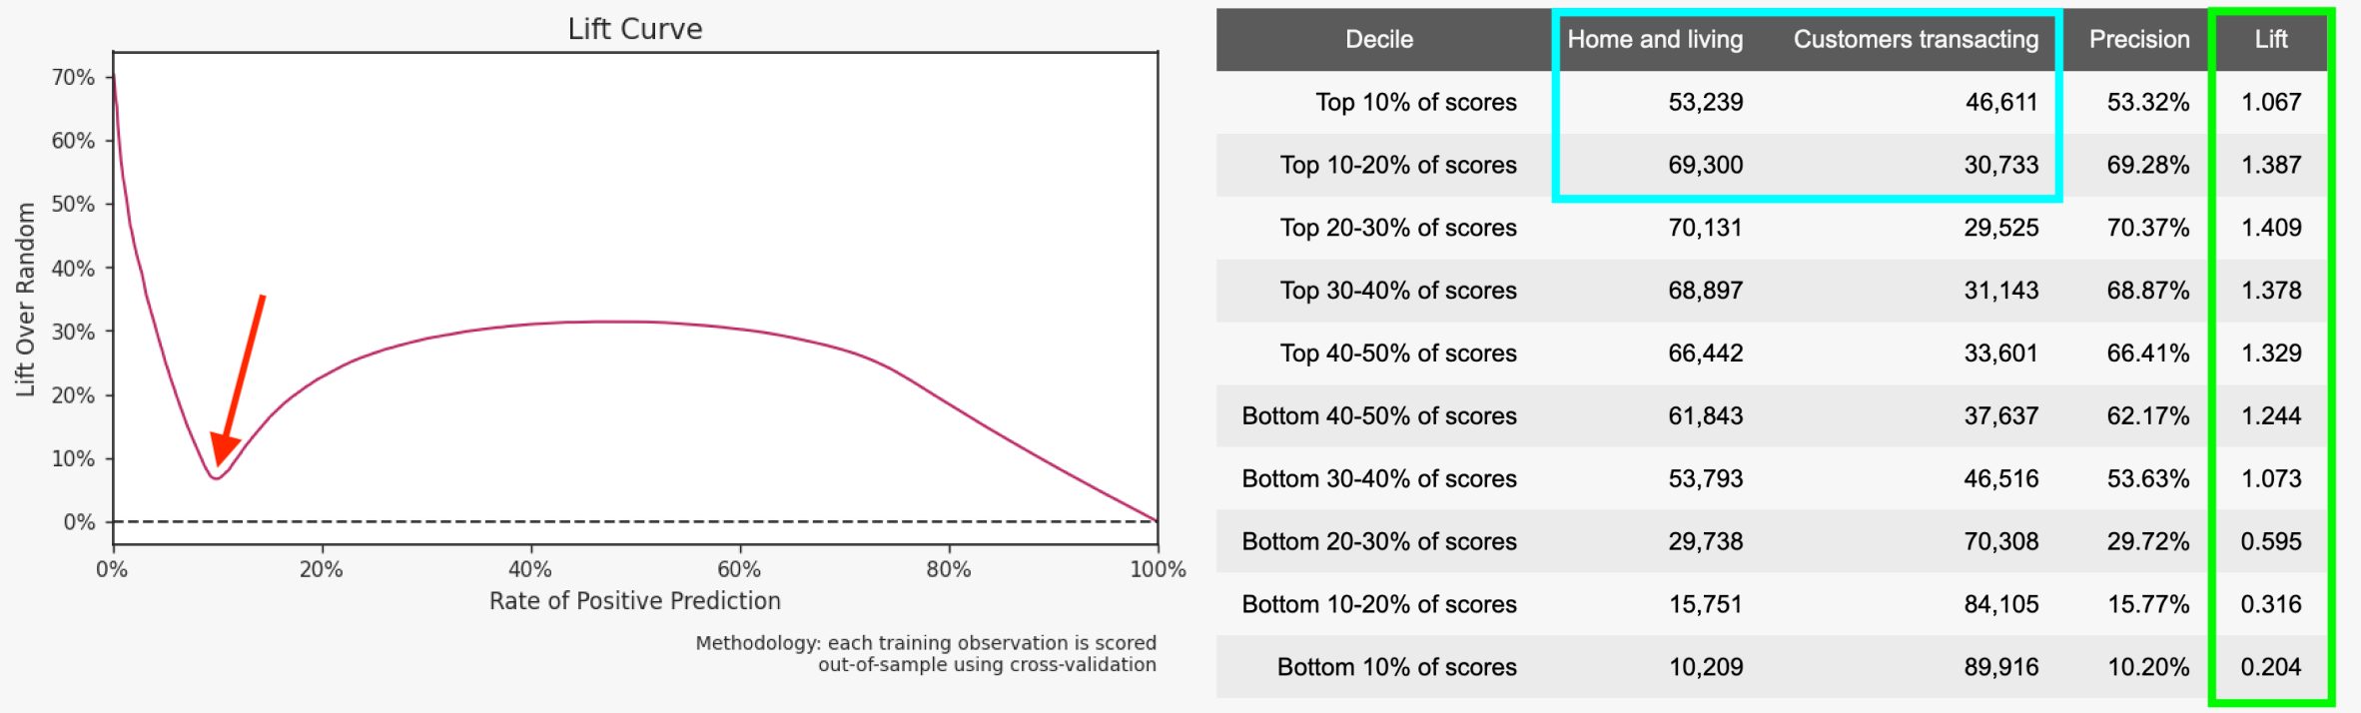The image size is (2361, 713).
Task: Click the methodology note under the chart
Action: [x=926, y=654]
